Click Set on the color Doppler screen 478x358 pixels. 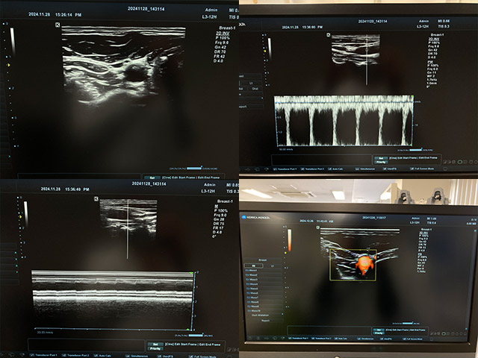(x=379, y=330)
